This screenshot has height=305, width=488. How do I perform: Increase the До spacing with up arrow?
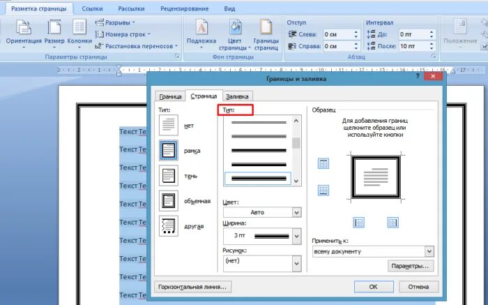pyautogui.click(x=432, y=32)
